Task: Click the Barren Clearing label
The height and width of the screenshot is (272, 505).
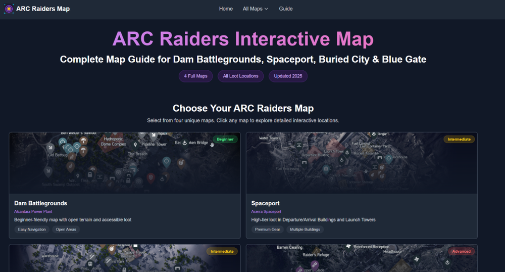Action: pos(289,247)
